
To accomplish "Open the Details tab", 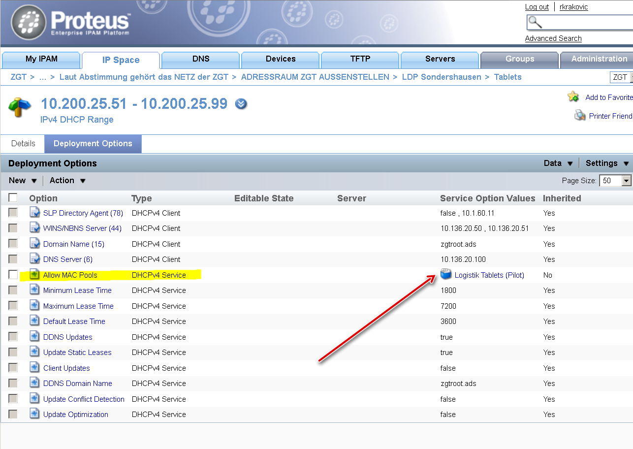I will click(x=23, y=144).
